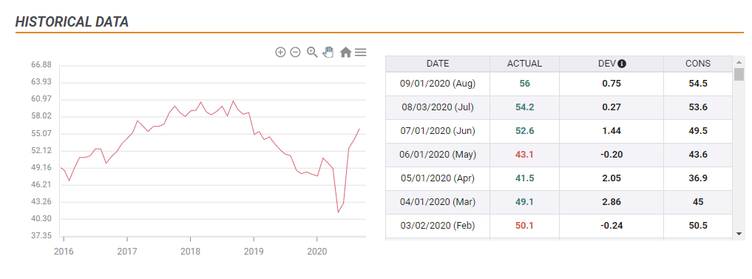Click the 2020 label on x-axis
Viewport: 752px width, 279px height.
316,252
